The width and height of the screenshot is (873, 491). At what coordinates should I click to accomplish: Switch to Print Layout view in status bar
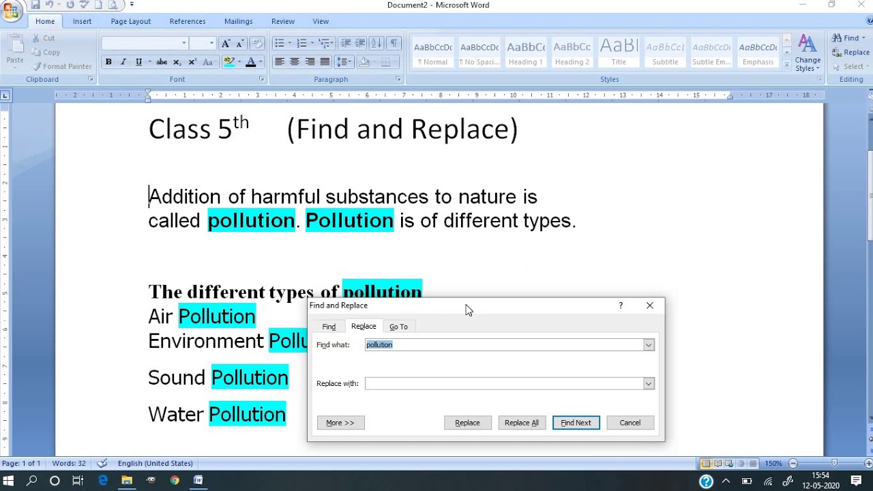(x=706, y=464)
